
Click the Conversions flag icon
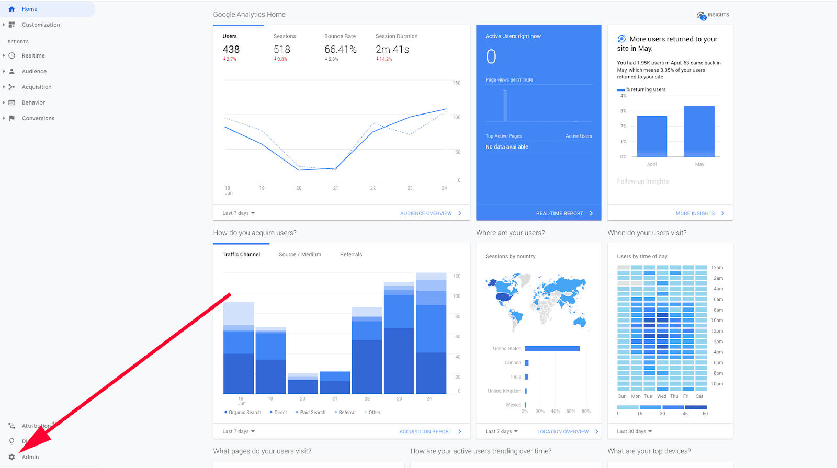(12, 118)
